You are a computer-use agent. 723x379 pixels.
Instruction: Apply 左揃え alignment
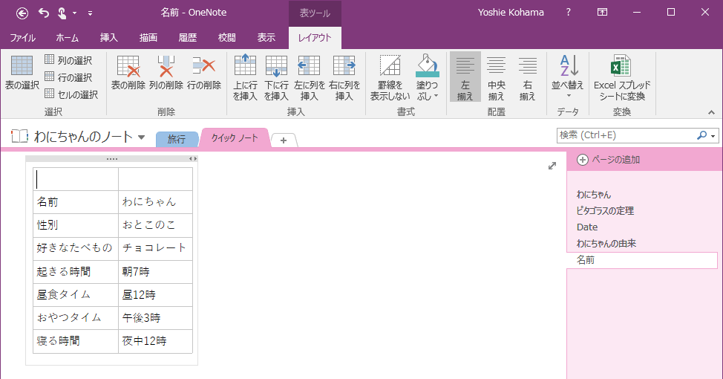click(x=465, y=77)
